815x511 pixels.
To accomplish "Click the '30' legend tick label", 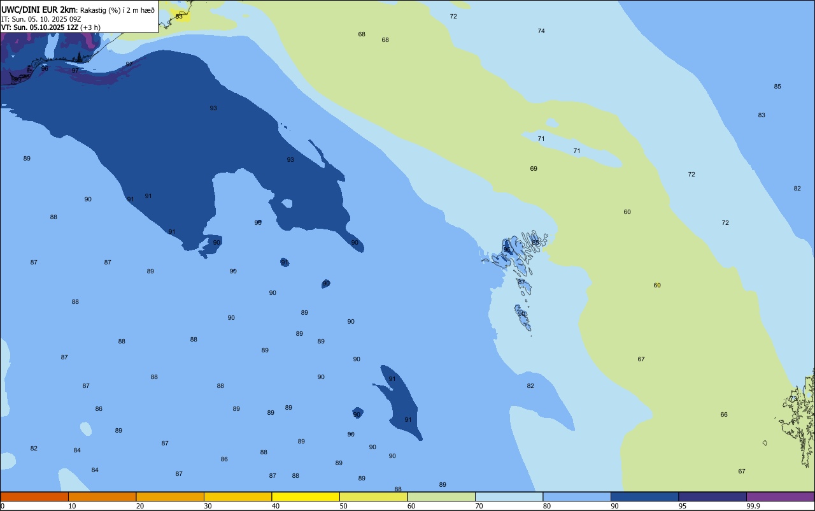I will pos(208,506).
